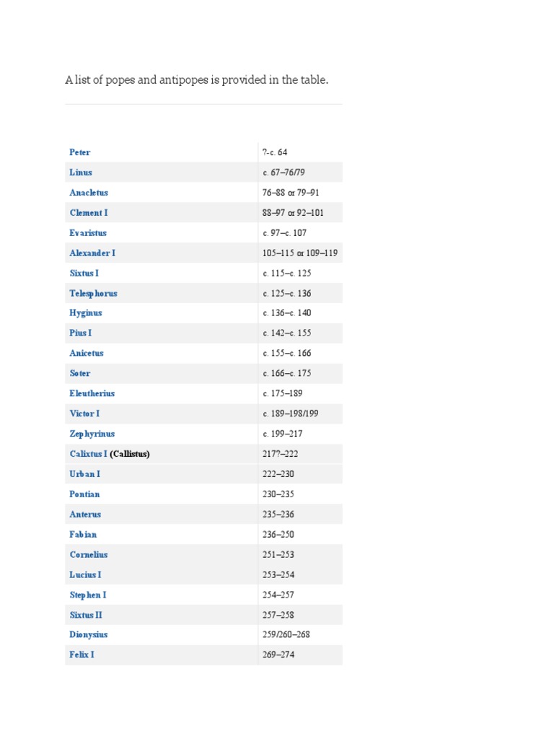Click the Sixtus I link

point(84,274)
